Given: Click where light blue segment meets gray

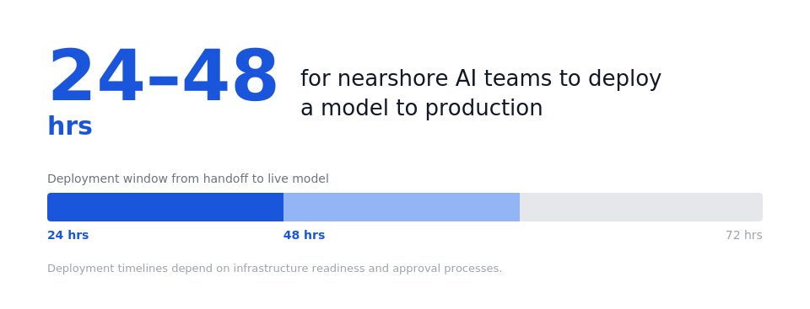Looking at the screenshot, I should coord(520,207).
